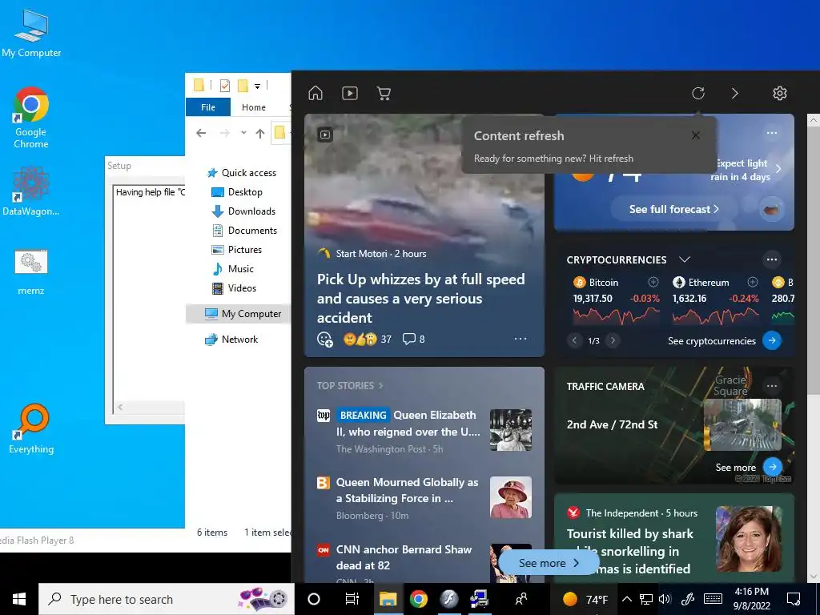This screenshot has height=615, width=820.
Task: Open CNN anchor Bernard Shaw story
Action: point(404,557)
